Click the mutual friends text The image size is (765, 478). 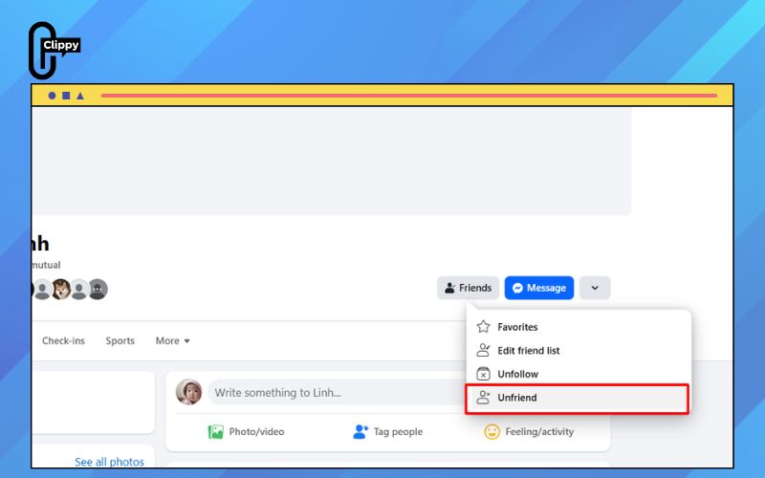tap(46, 265)
